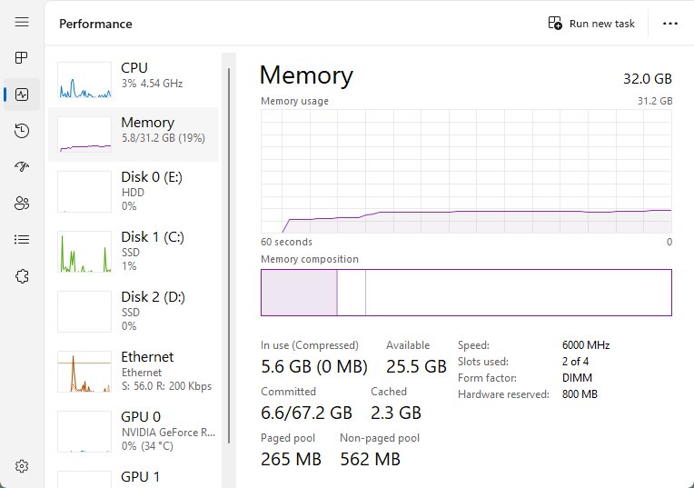This screenshot has width=694, height=488.
Task: Click the Disk 1 (C:) mini graph
Action: tap(84, 252)
